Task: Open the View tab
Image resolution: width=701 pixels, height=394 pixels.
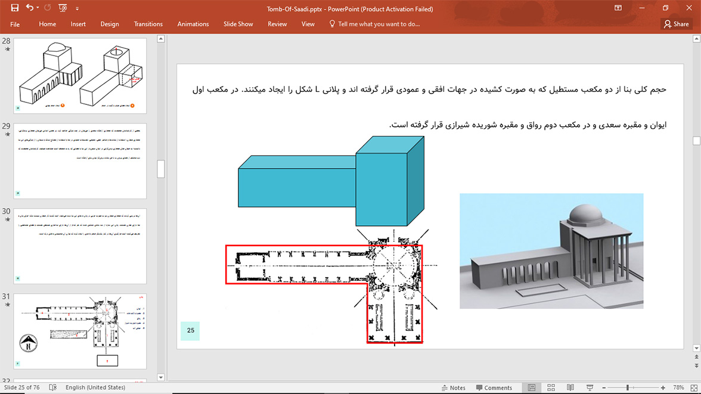Action: [x=308, y=24]
